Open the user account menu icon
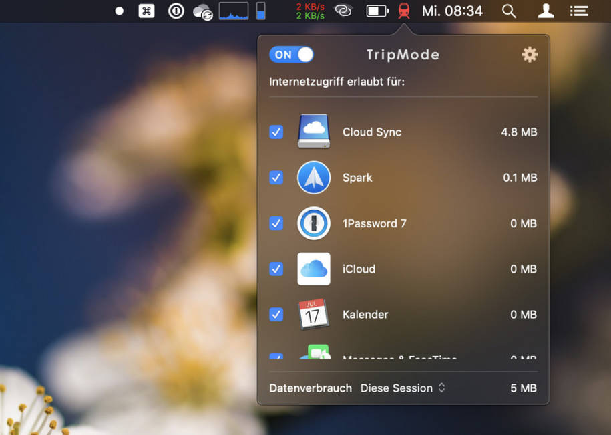Screen dimensions: 611x435 [546, 11]
